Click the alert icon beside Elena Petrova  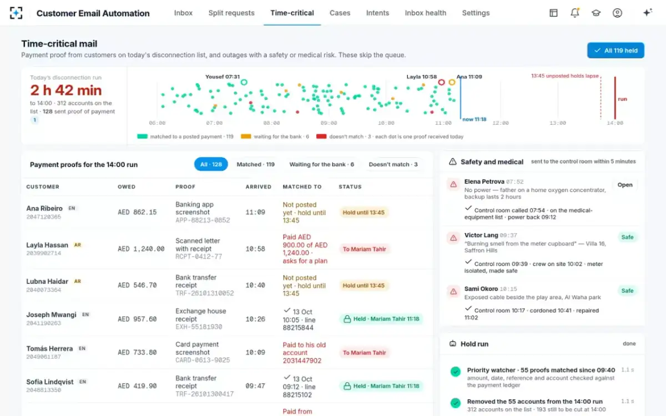453,184
